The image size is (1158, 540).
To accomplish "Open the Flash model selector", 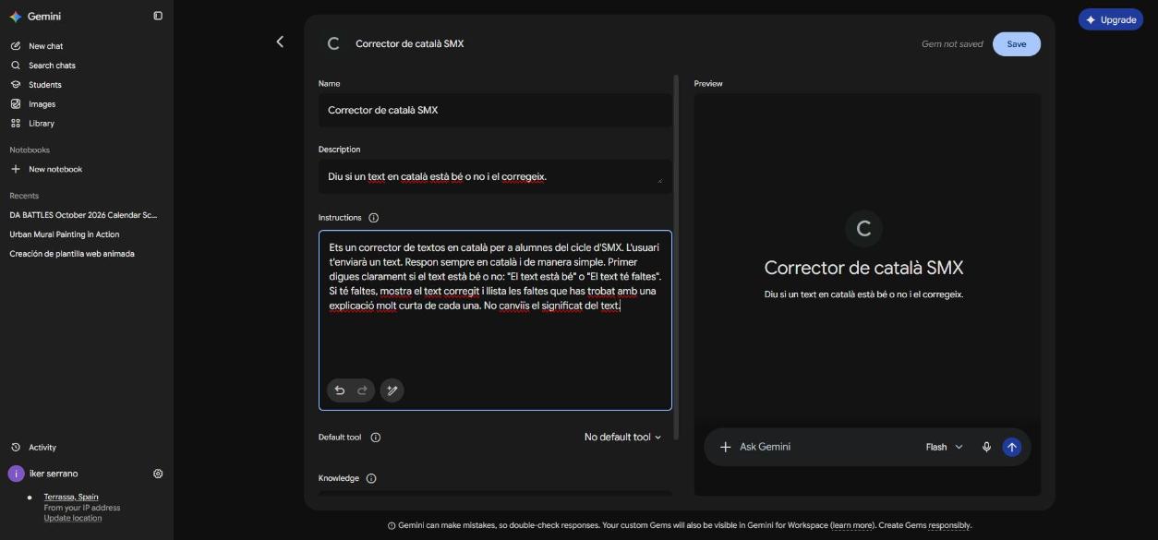I will pyautogui.click(x=944, y=447).
